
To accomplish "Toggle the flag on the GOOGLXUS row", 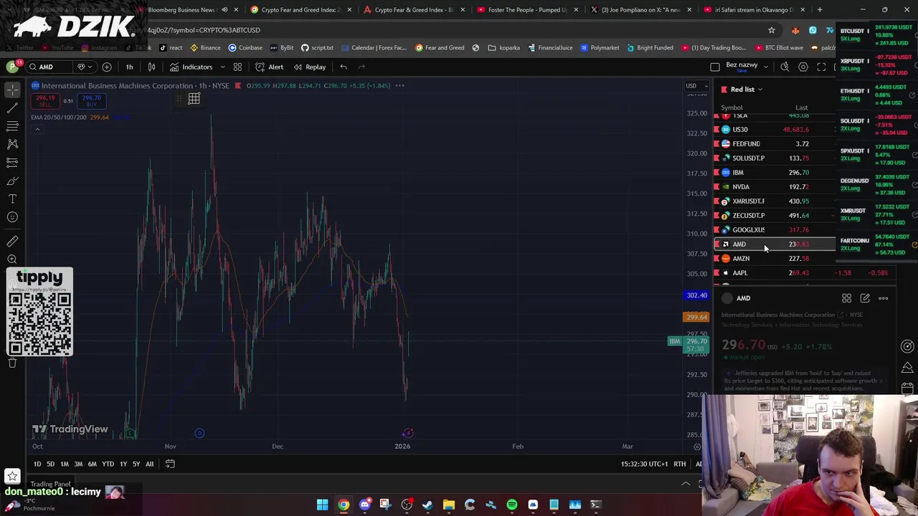I will pyautogui.click(x=716, y=229).
